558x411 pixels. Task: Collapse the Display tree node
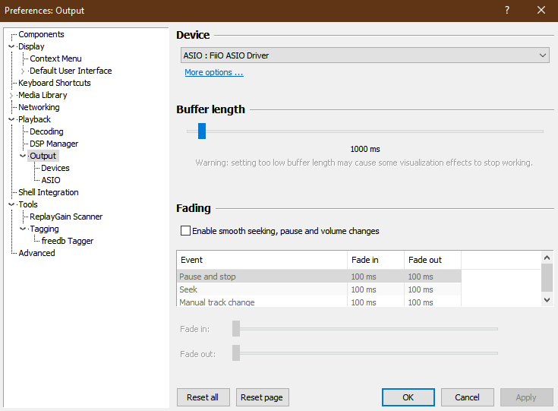click(11, 46)
